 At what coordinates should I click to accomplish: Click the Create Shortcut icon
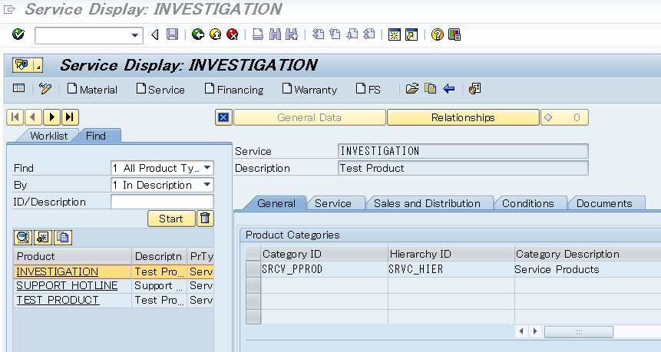[x=411, y=35]
